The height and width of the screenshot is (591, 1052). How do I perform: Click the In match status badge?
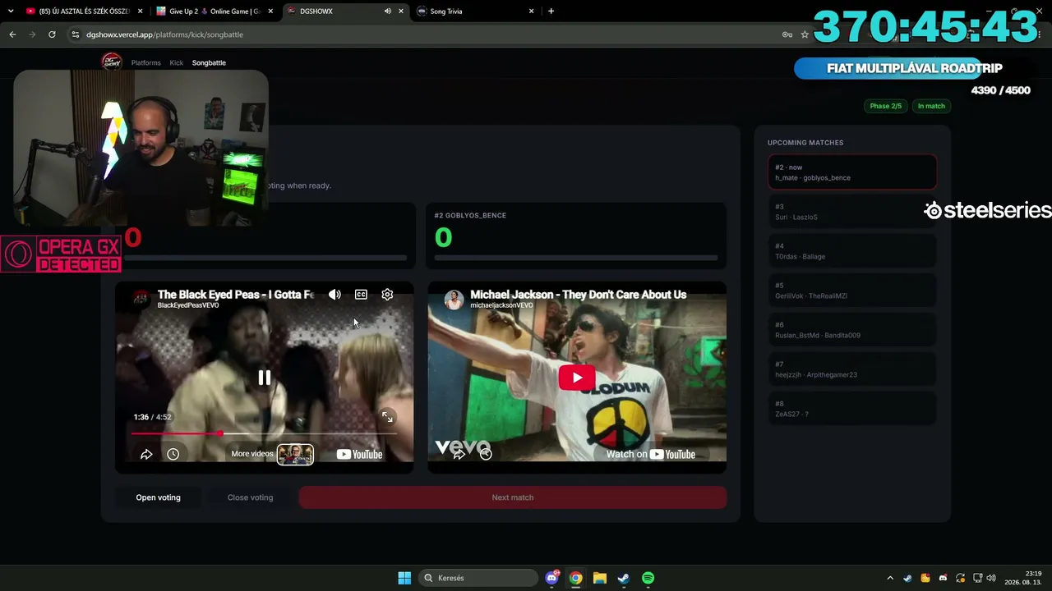[931, 106]
